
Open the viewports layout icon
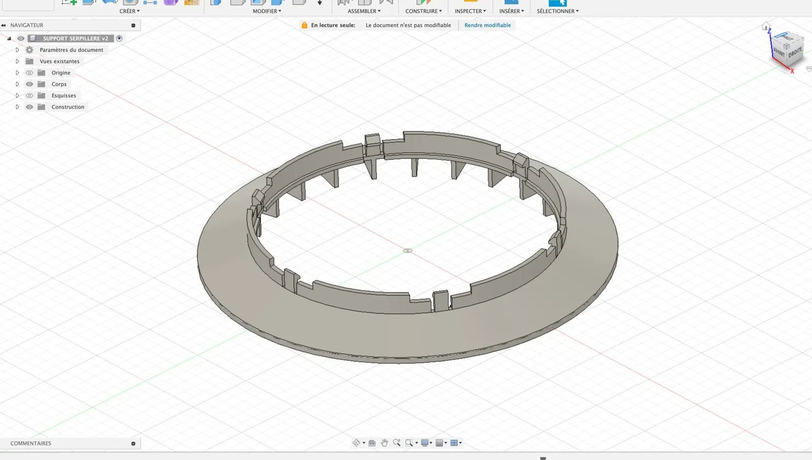[454, 443]
